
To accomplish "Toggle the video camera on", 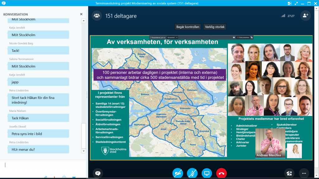I will tap(178, 173).
